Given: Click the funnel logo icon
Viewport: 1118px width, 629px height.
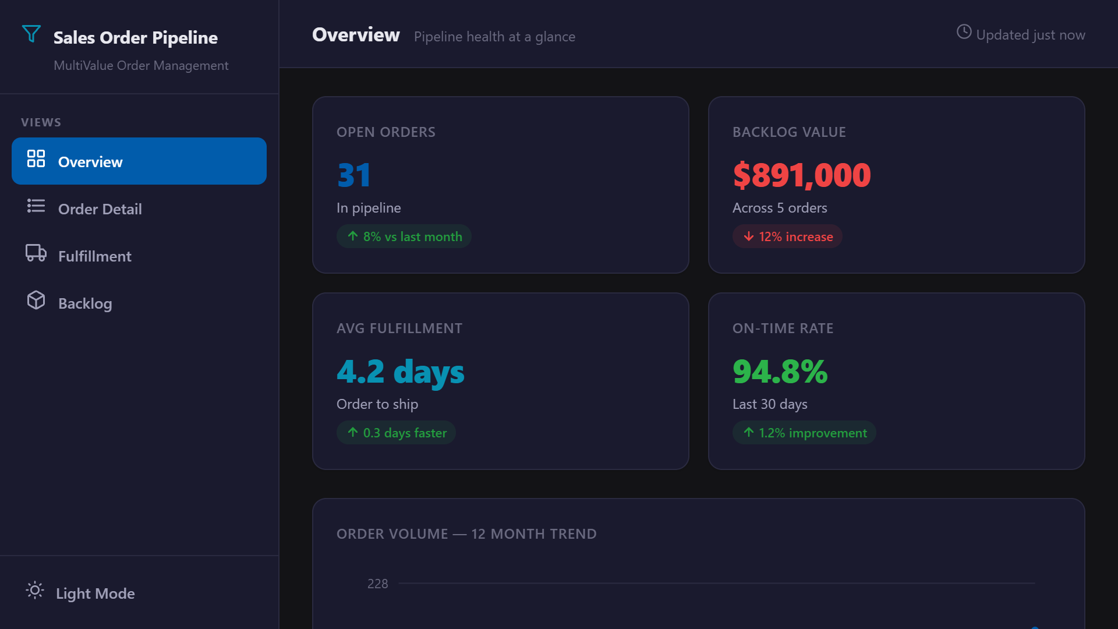Looking at the screenshot, I should pos(31,34).
